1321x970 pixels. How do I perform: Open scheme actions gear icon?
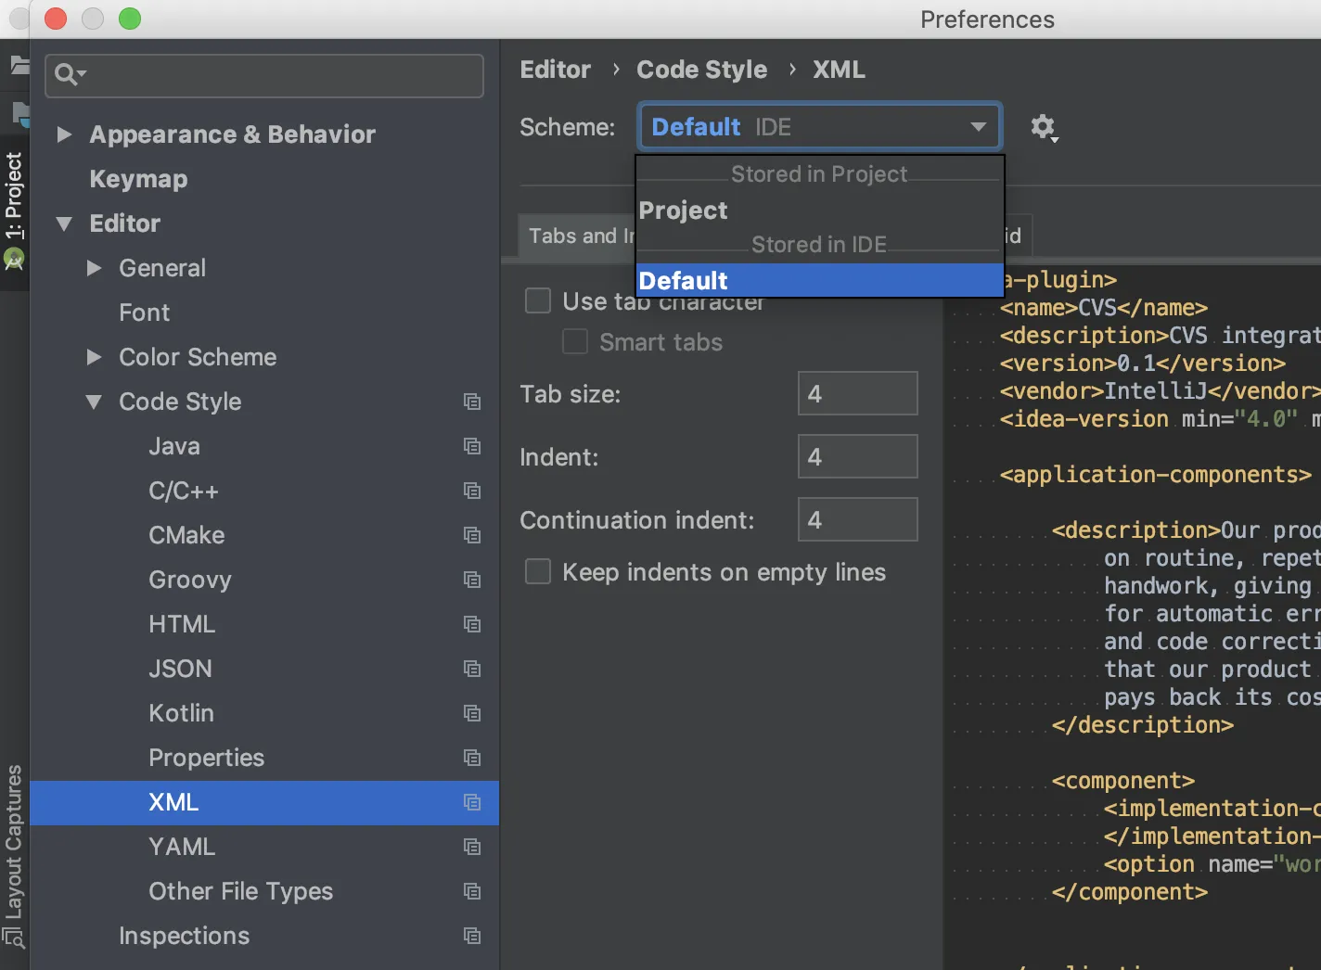pos(1044,127)
